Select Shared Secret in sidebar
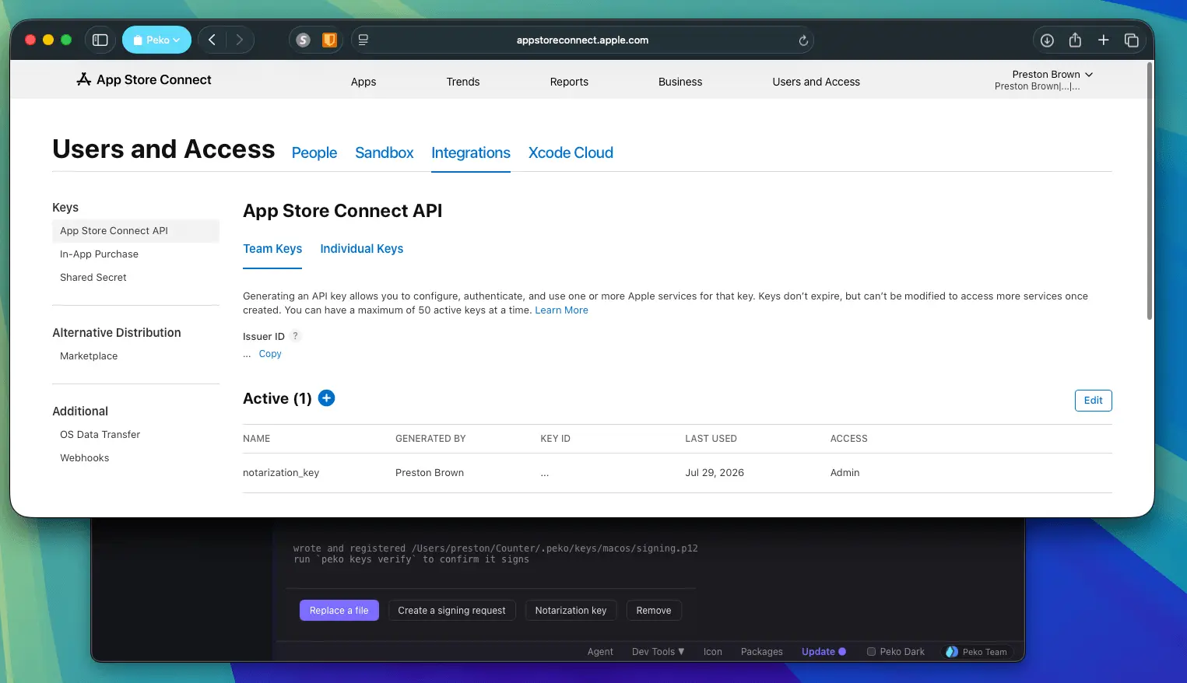1187x683 pixels. [x=93, y=278]
